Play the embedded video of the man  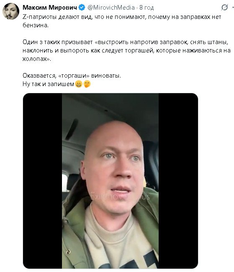pyautogui.click(x=111, y=181)
